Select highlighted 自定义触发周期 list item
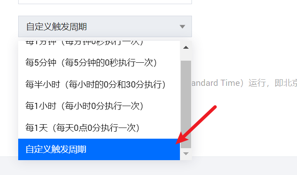Image resolution: width=297 pixels, height=175 pixels. (99, 149)
